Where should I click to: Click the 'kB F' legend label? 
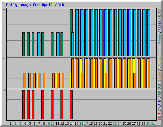pos(159,116)
